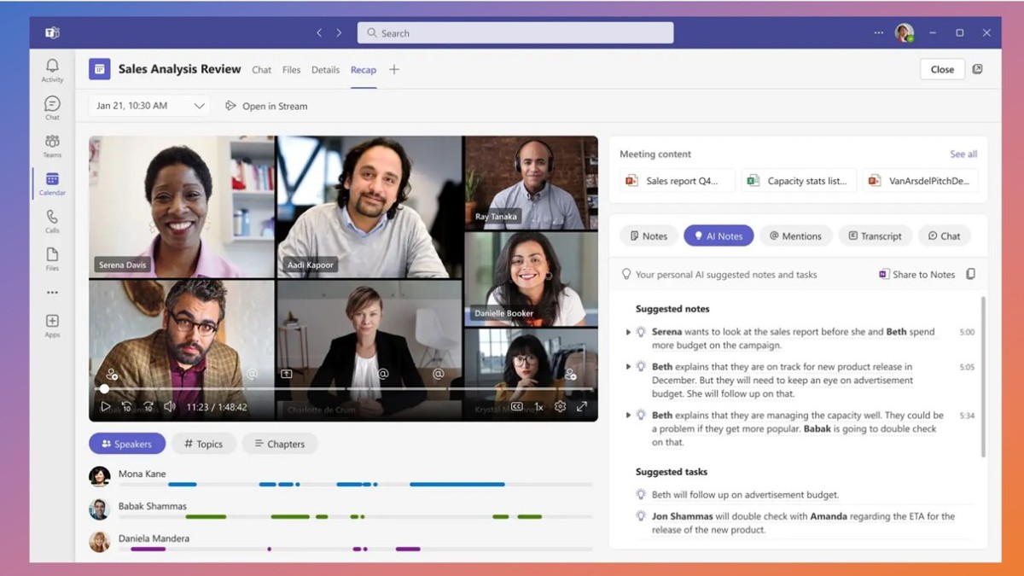1024x576 pixels.
Task: Change playback speed from 1x
Action: tap(538, 407)
